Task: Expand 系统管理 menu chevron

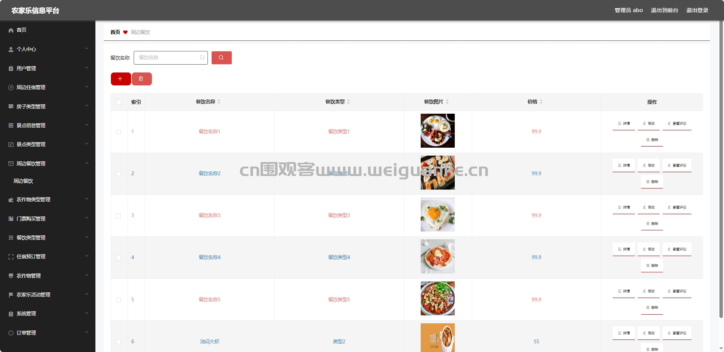Action: [87, 313]
